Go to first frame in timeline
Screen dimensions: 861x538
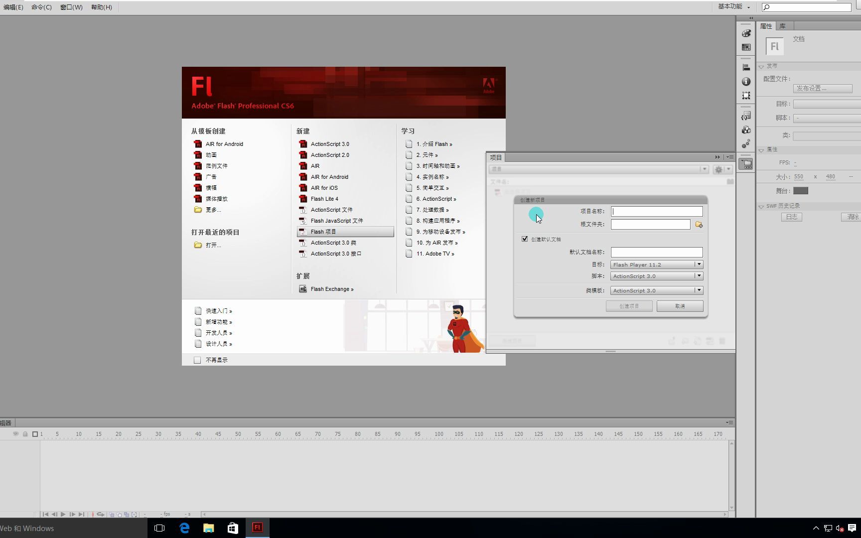(x=45, y=514)
